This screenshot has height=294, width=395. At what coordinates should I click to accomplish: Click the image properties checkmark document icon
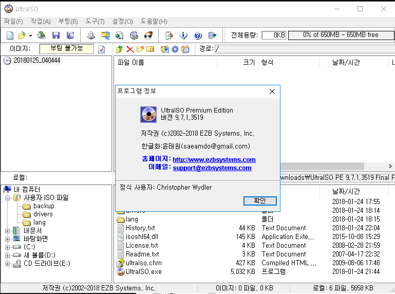point(102,49)
